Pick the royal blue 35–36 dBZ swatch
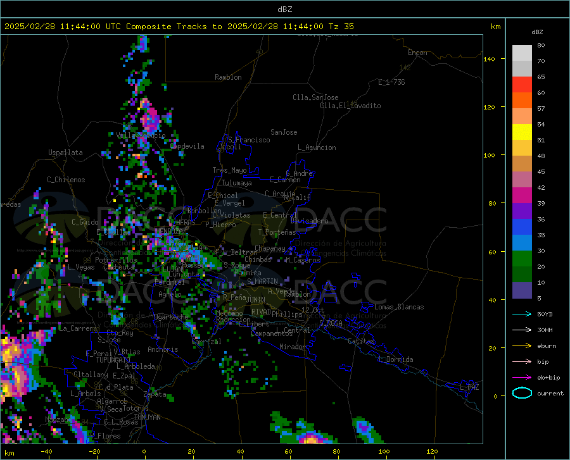 pyautogui.click(x=522, y=227)
